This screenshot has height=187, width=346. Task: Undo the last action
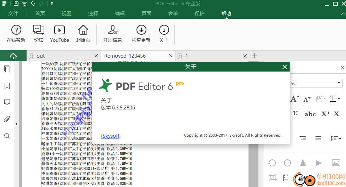pyautogui.click(x=33, y=4)
